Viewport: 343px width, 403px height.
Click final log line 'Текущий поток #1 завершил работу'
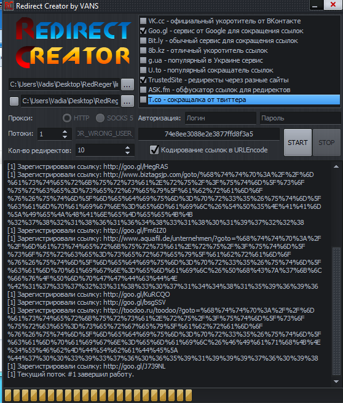tap(71, 374)
